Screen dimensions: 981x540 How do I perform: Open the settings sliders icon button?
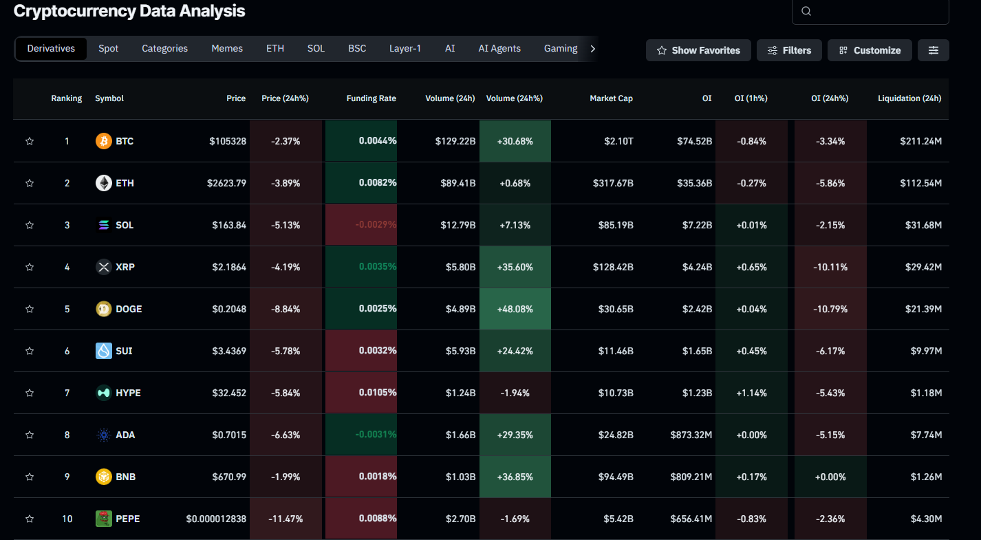[x=934, y=50]
